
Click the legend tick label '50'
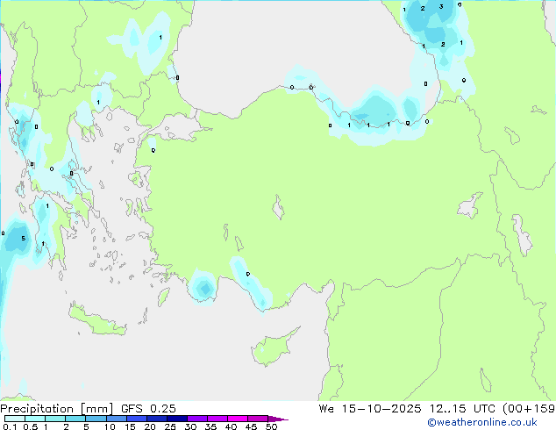[271, 426]
